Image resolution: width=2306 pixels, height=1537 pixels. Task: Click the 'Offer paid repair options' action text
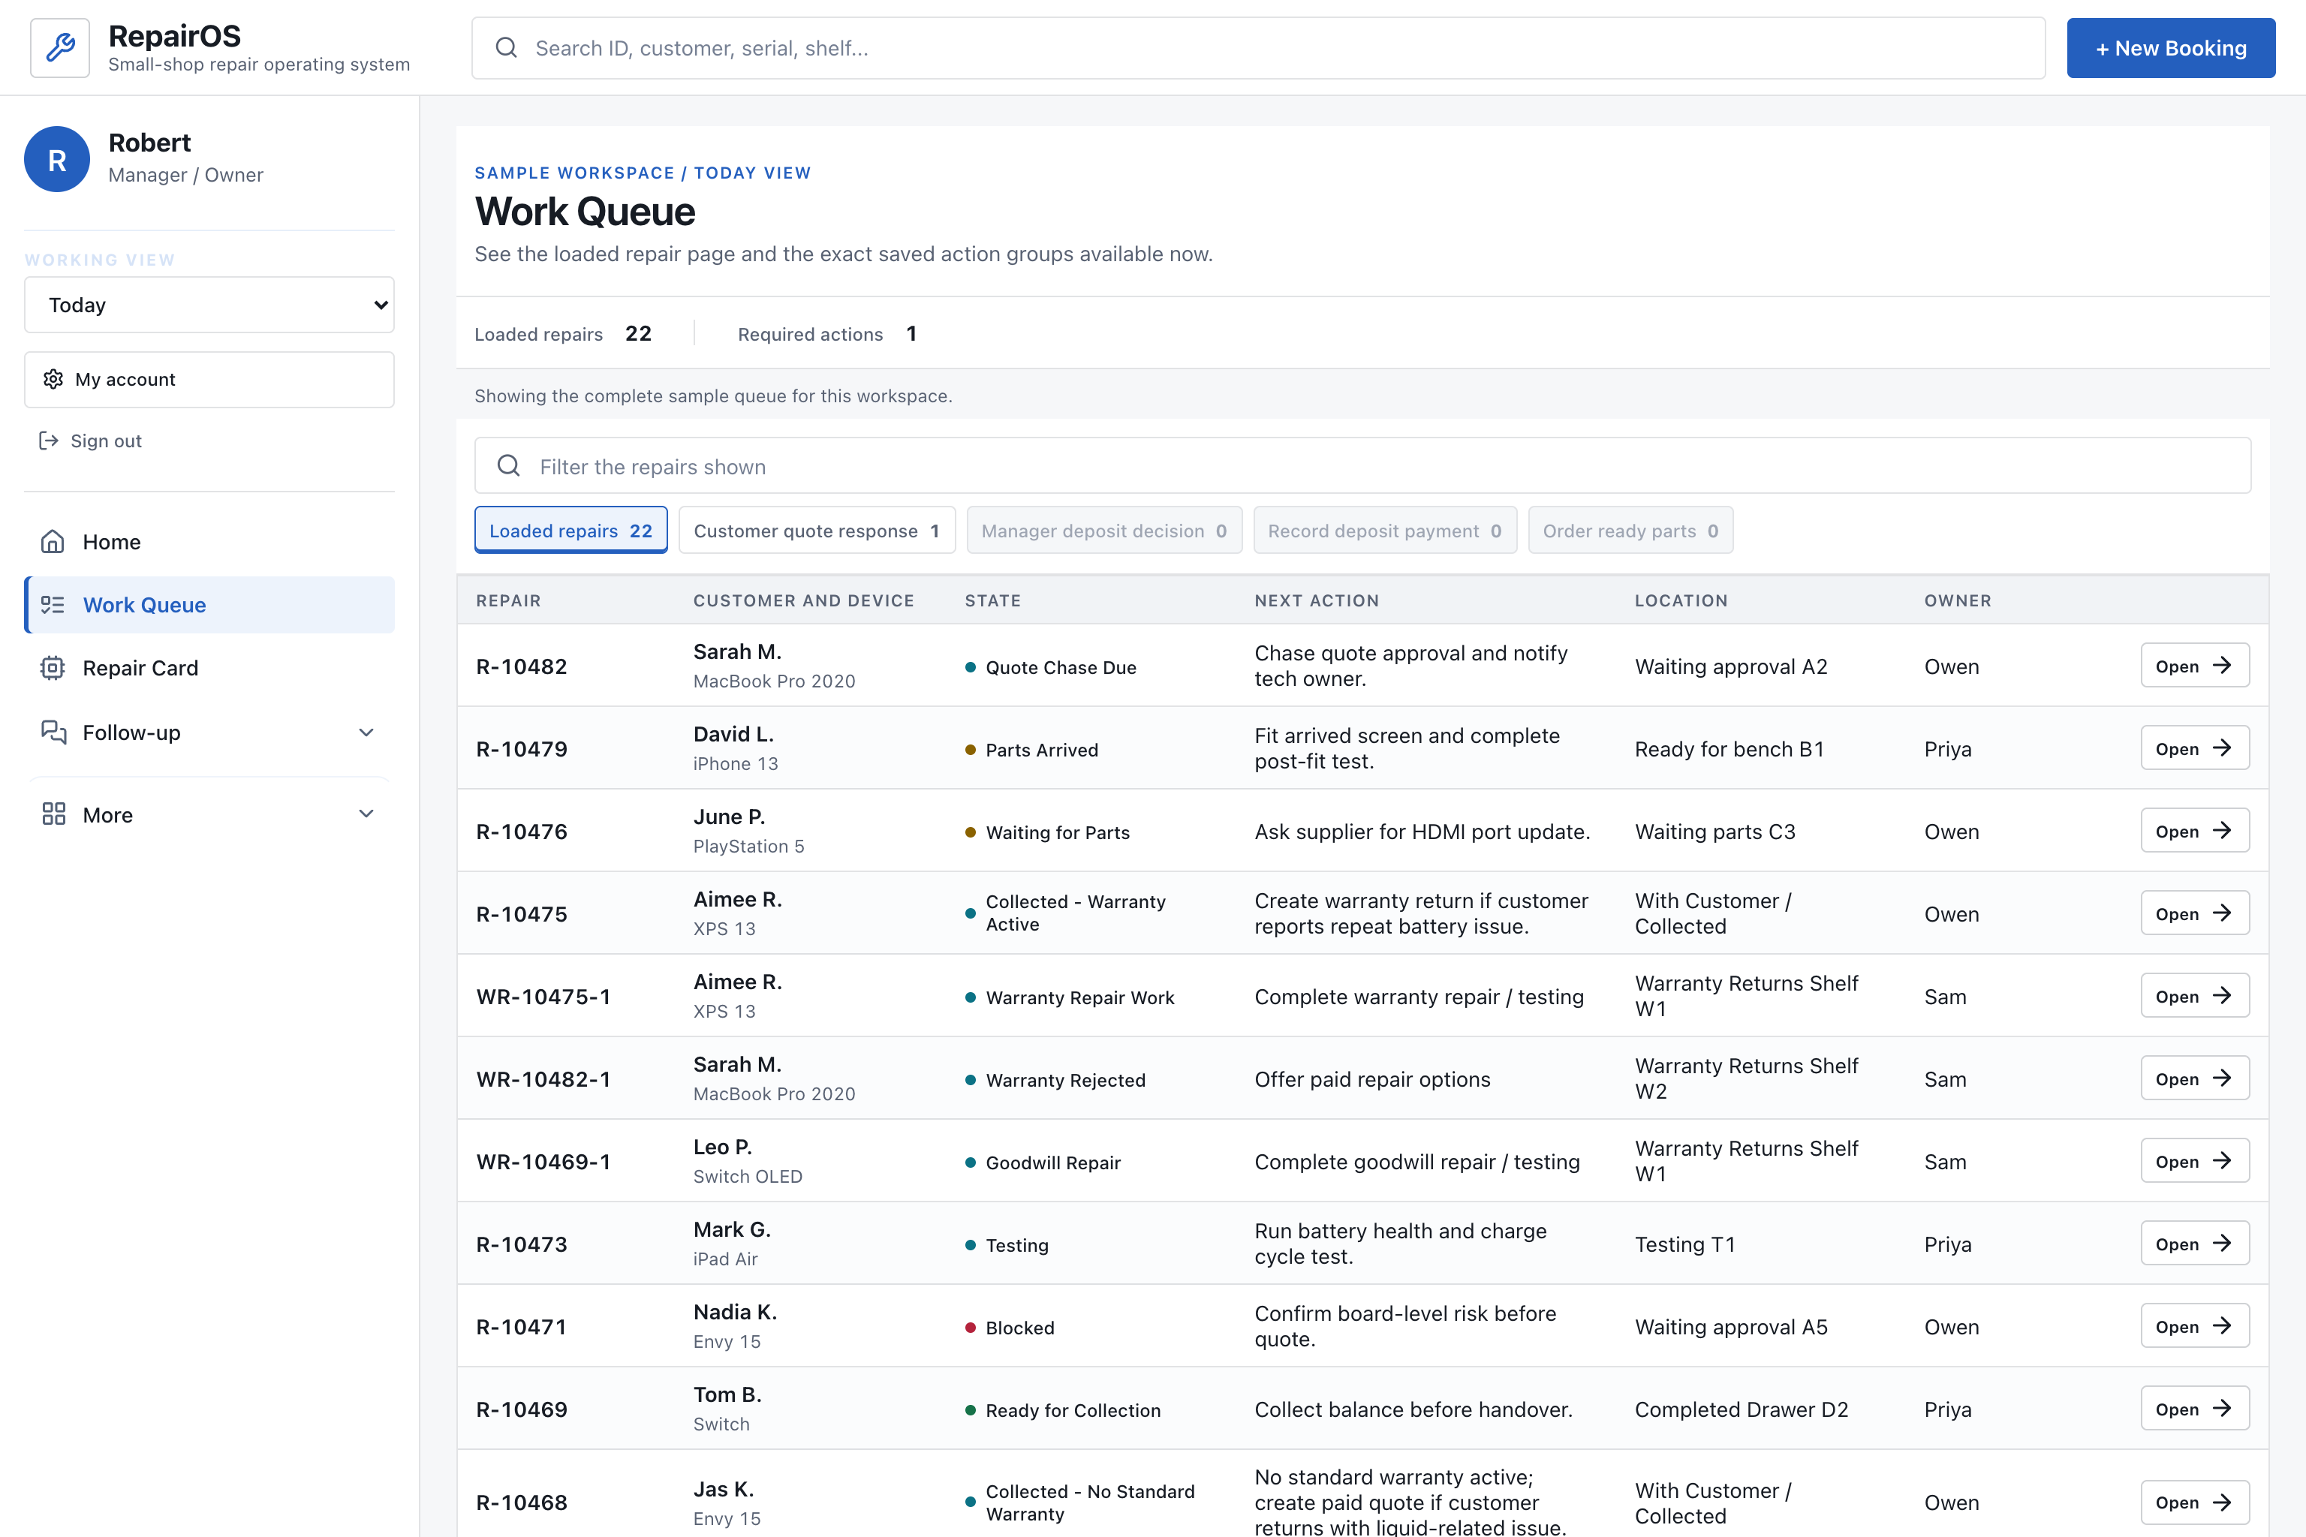(1371, 1079)
